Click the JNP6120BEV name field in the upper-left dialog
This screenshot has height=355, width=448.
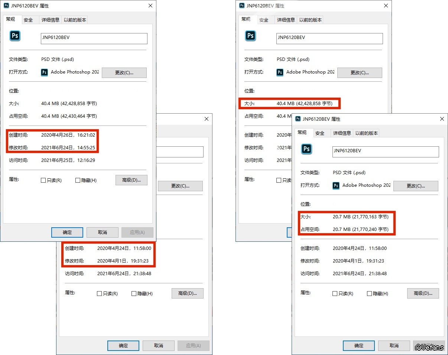94,39
